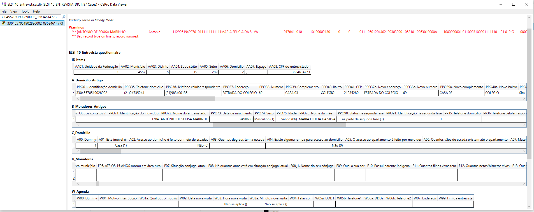Click birth date cell 19490630
The image size is (534, 212).
(x=231, y=119)
